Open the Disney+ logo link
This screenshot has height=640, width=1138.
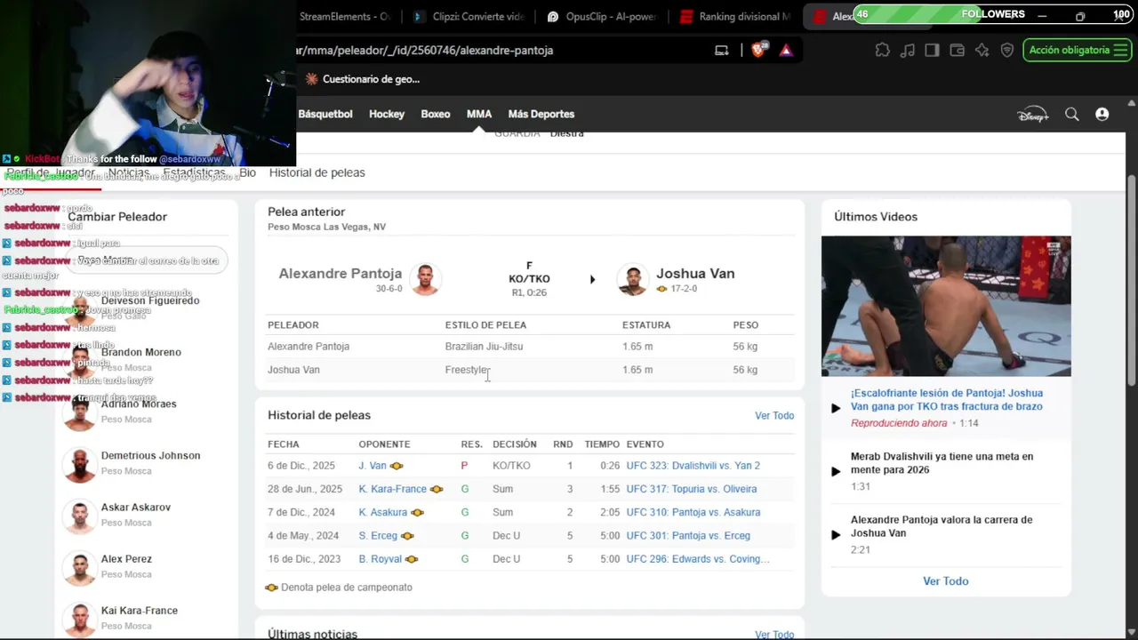[x=1033, y=115]
